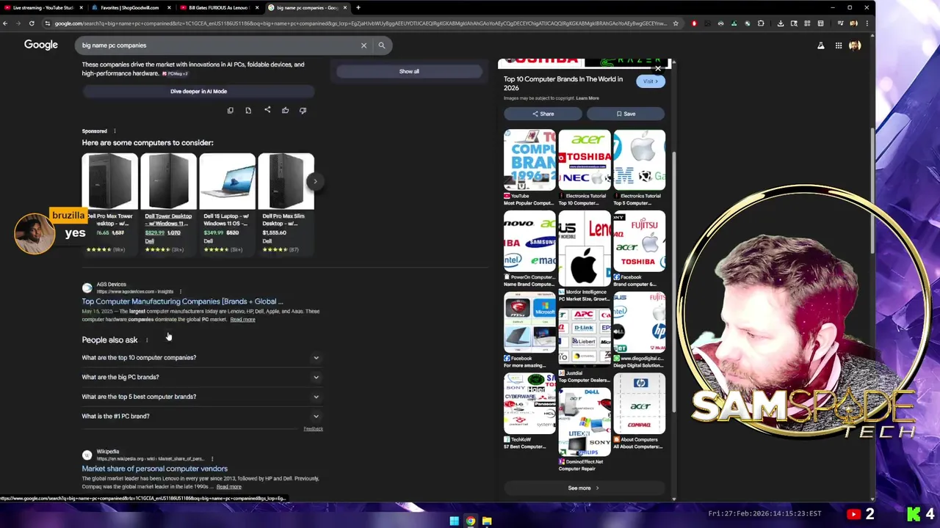Click the red extension icon in the toolbar

coord(694,23)
